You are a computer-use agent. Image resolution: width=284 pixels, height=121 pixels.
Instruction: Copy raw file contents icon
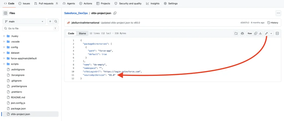point(256,33)
